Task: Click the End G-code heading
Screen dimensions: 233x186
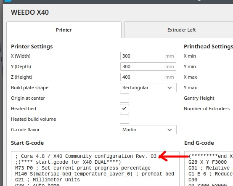Action: (199, 143)
